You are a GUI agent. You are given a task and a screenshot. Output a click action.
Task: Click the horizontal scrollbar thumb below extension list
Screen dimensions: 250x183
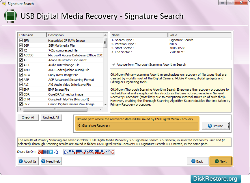point(55,109)
